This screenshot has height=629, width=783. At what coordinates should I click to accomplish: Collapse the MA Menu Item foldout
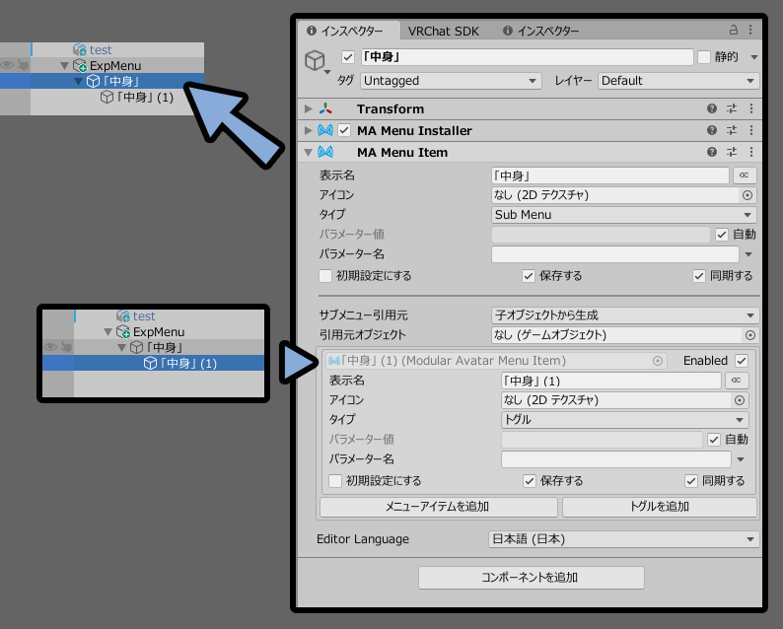[308, 152]
